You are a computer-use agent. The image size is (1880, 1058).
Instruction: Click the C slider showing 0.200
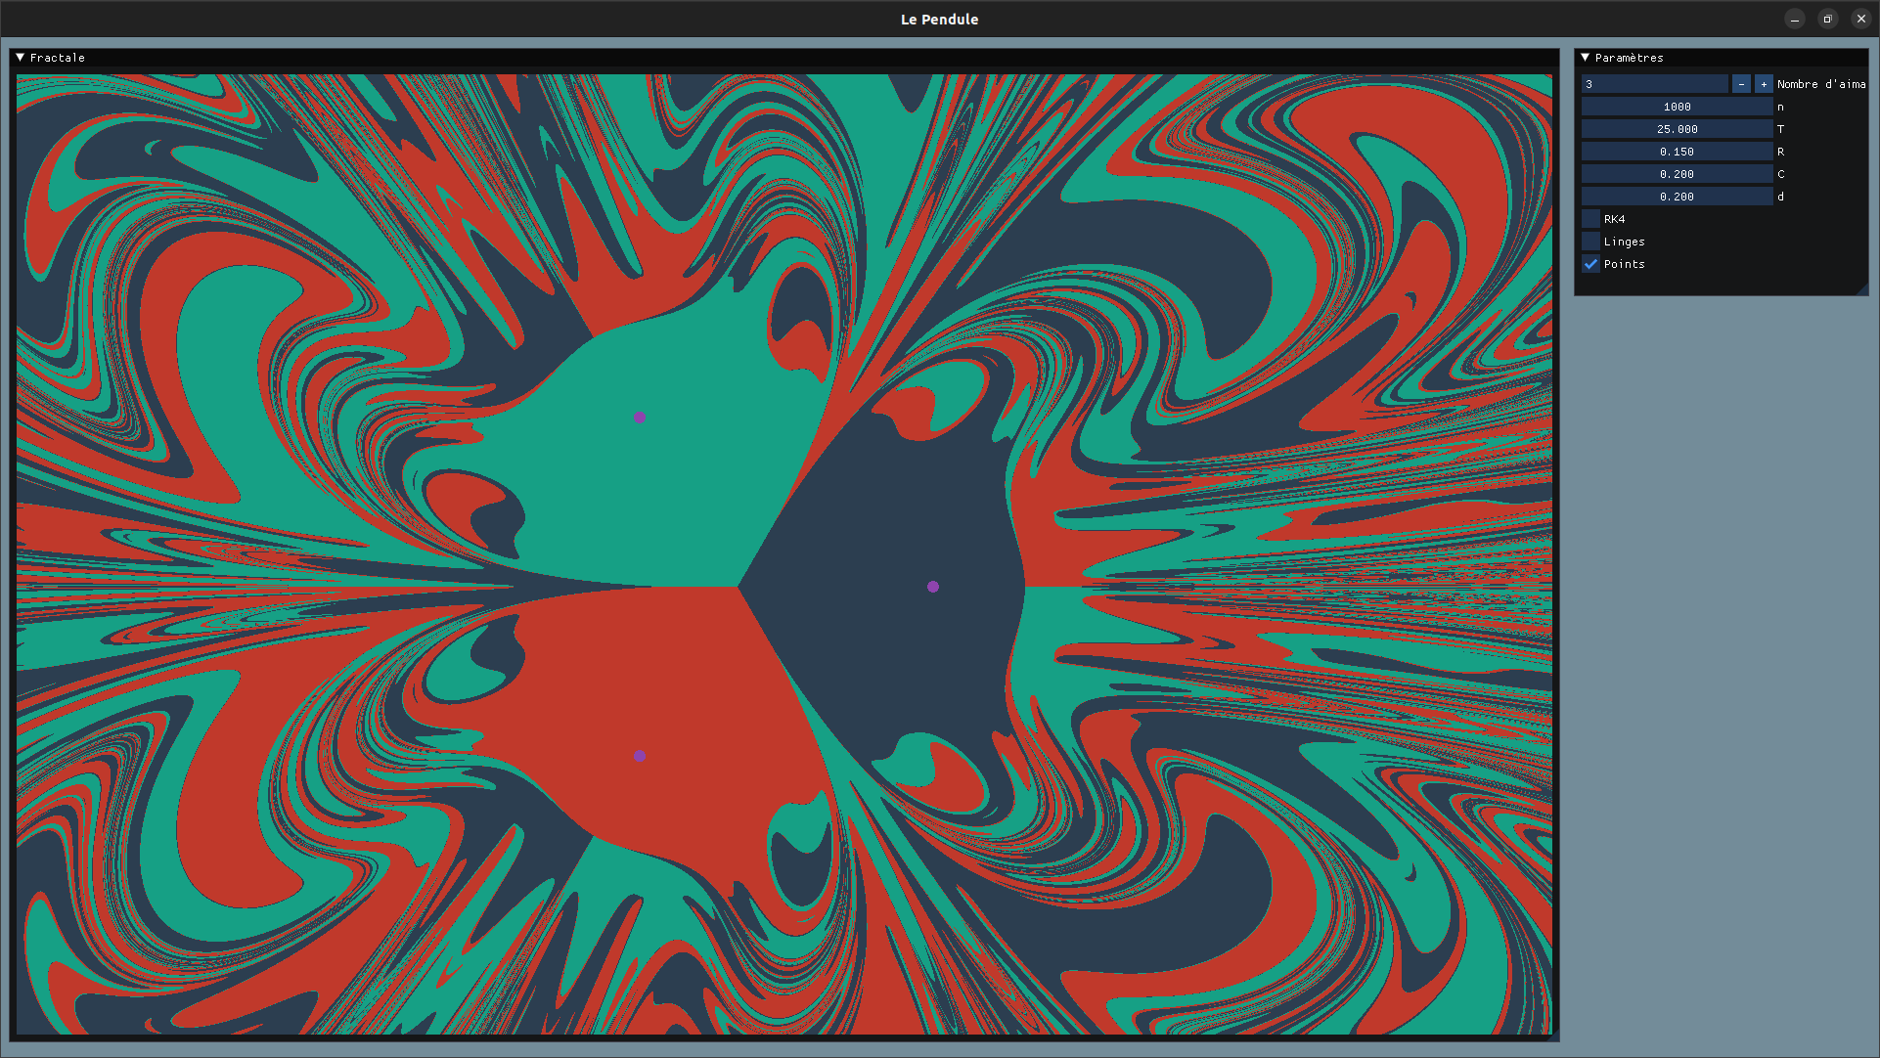[x=1677, y=174]
